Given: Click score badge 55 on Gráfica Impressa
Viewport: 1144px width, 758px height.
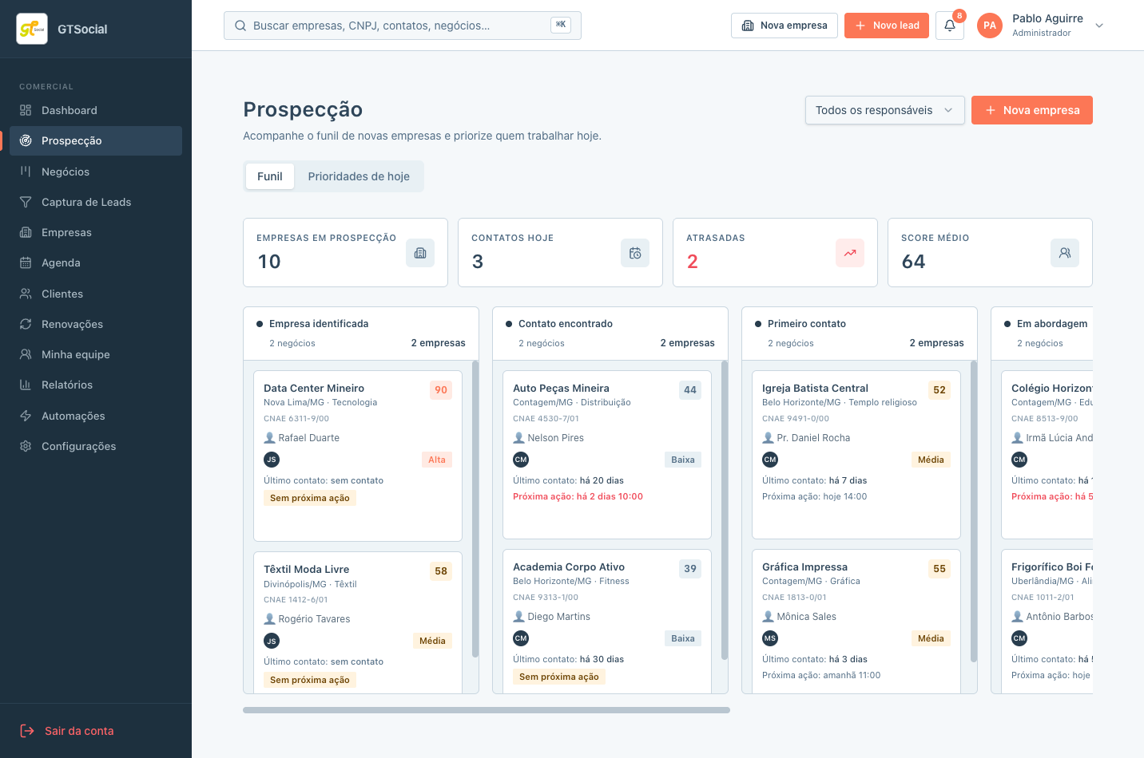Looking at the screenshot, I should [939, 569].
